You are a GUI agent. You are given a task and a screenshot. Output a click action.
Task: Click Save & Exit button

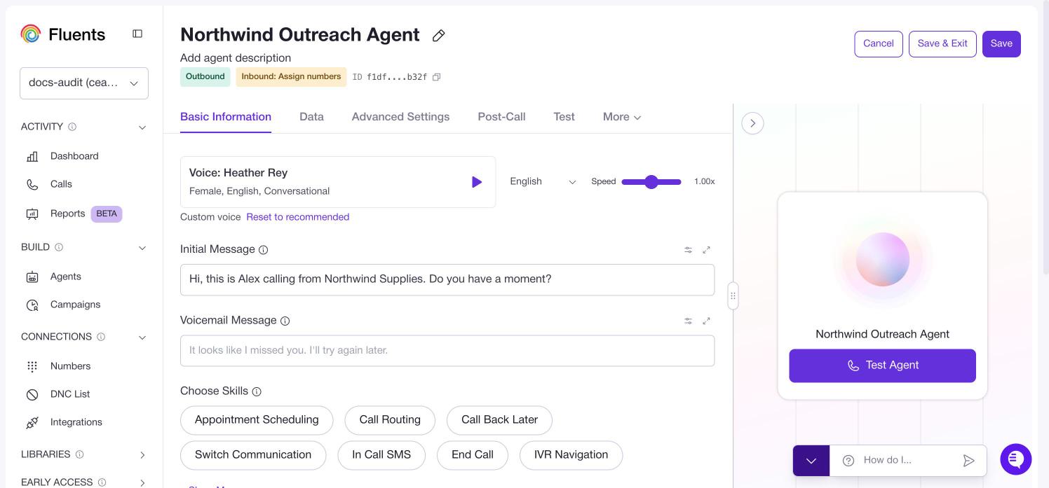[x=942, y=44]
